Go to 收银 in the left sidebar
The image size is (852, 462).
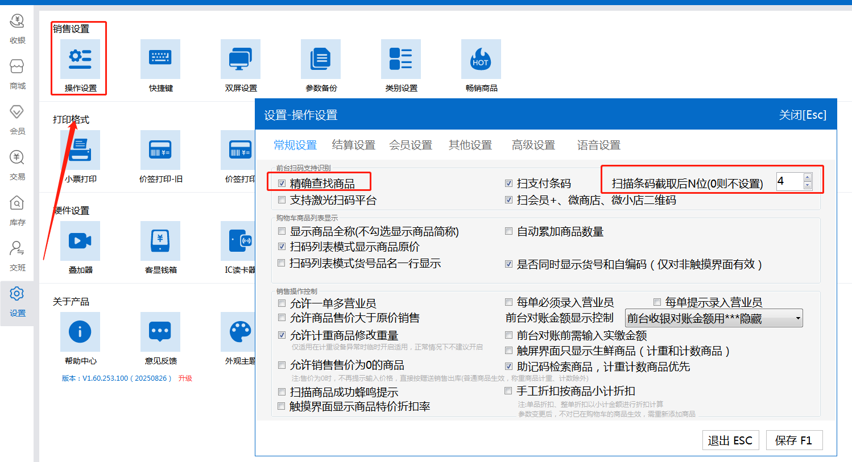tap(17, 28)
